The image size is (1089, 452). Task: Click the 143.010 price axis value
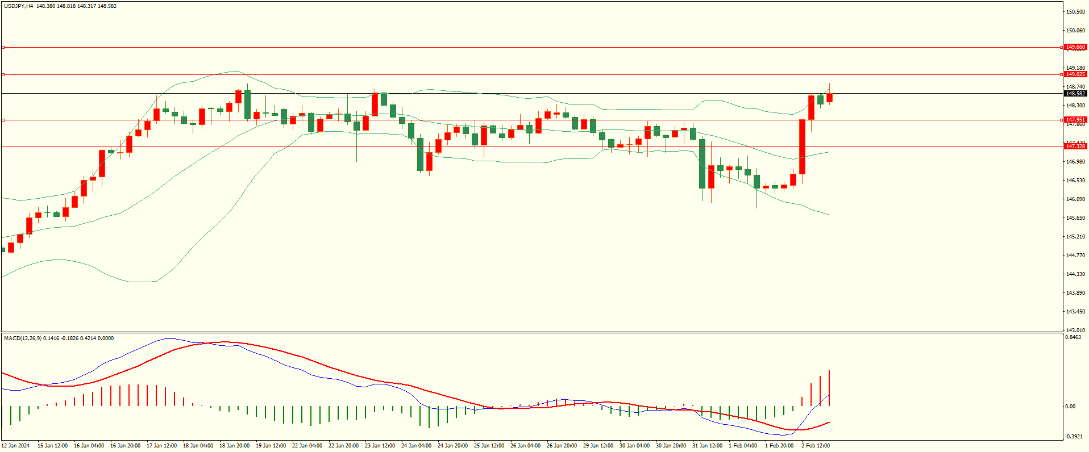[1076, 330]
